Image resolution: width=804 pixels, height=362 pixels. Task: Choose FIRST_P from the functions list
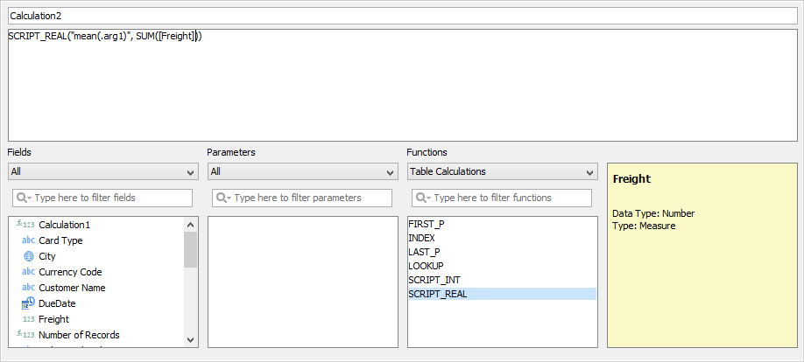point(427,224)
